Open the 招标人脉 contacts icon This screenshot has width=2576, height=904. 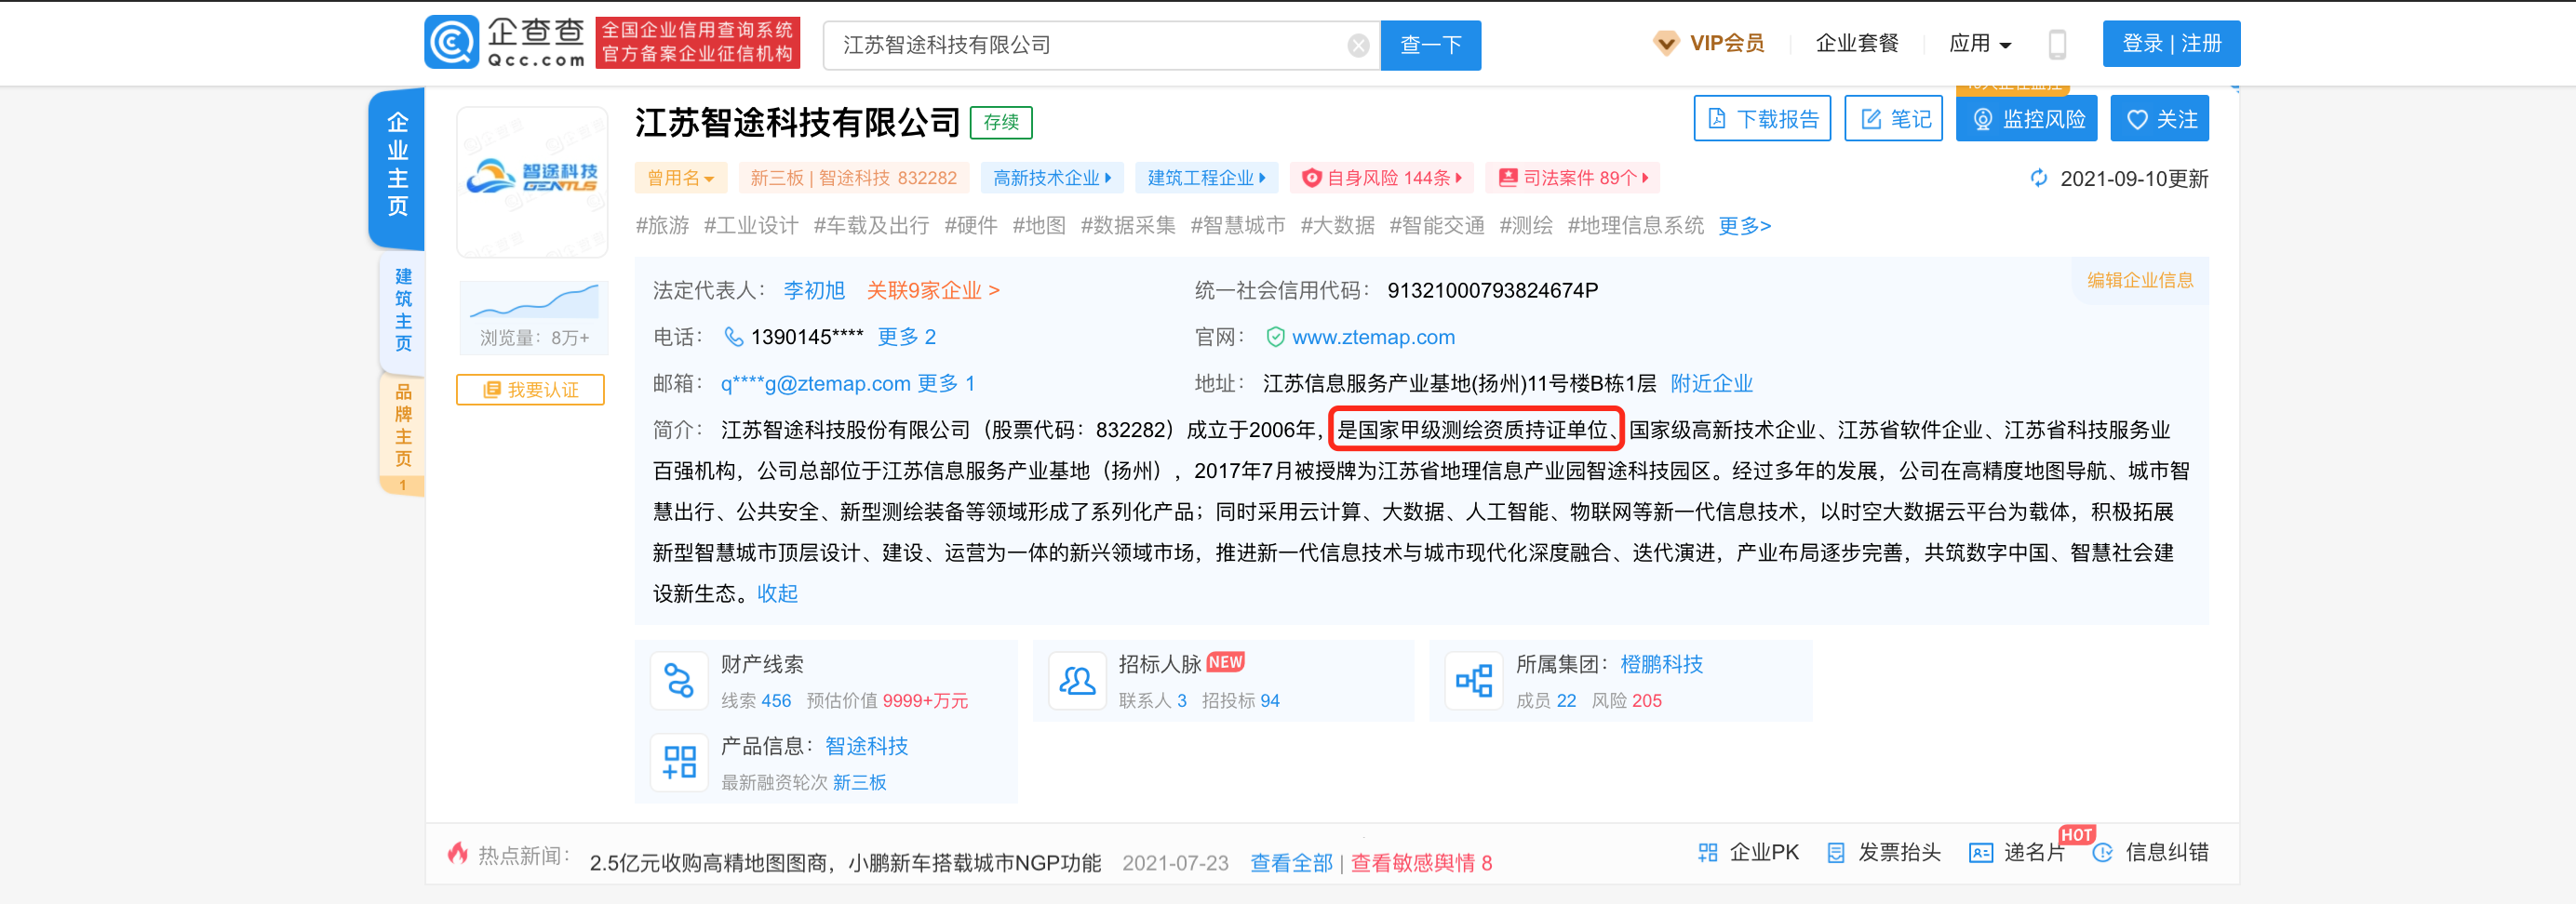1077,681
